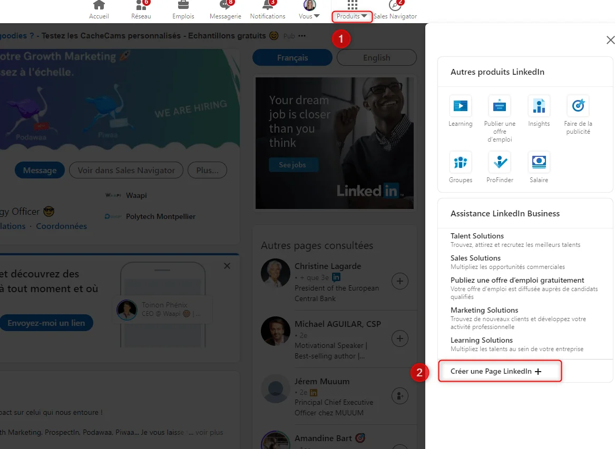Switch profile language to English
Viewport: 615px width, 449px height.
coord(376,57)
